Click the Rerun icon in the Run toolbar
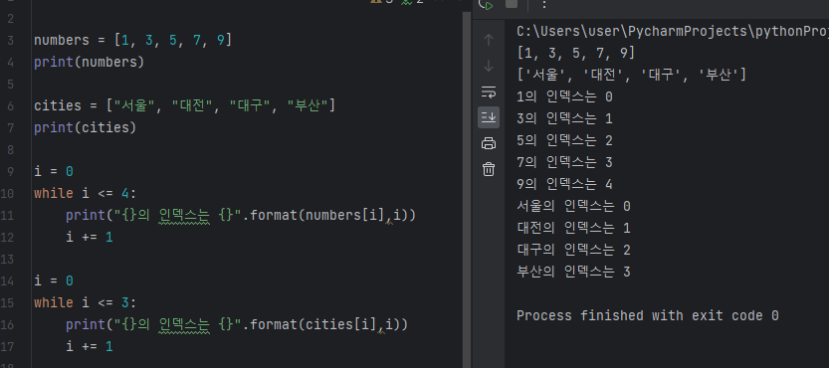The height and width of the screenshot is (368, 829). click(x=487, y=5)
